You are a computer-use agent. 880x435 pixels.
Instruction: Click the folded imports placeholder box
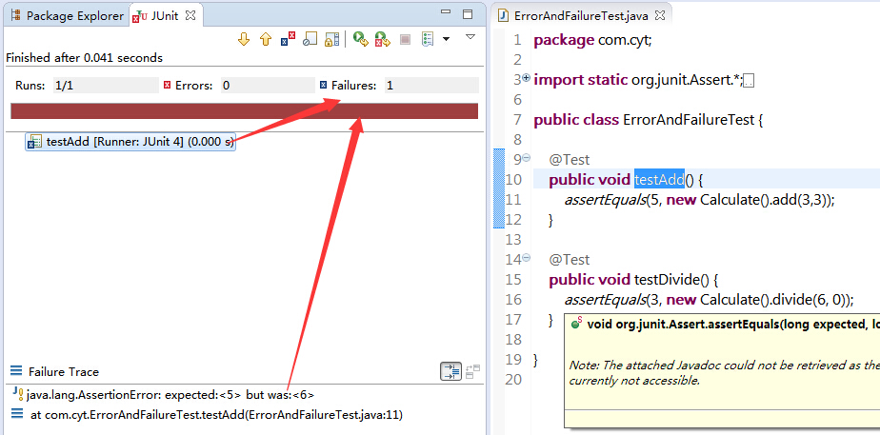tap(749, 82)
